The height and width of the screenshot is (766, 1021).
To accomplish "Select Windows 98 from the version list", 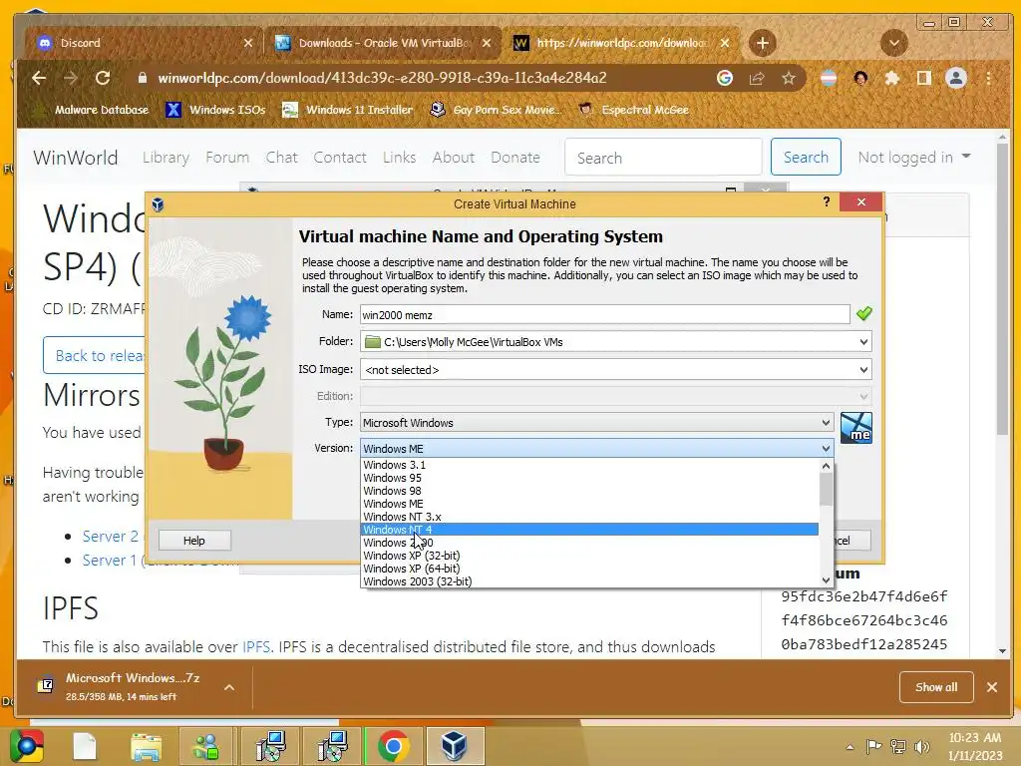I will click(x=589, y=491).
